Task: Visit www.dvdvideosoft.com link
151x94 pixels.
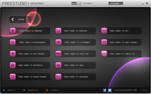Action: coord(126,90)
